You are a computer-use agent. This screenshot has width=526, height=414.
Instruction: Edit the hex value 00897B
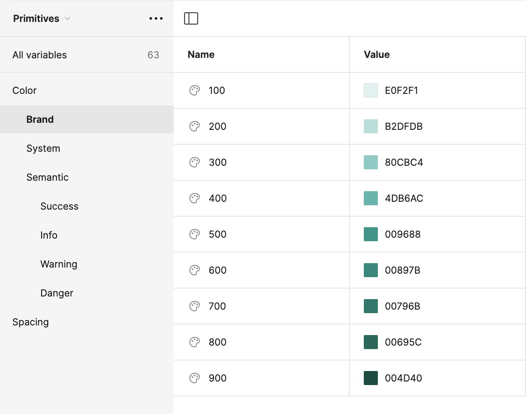pyautogui.click(x=402, y=270)
